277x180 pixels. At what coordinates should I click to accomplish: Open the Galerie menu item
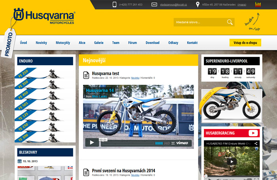pos(99,43)
